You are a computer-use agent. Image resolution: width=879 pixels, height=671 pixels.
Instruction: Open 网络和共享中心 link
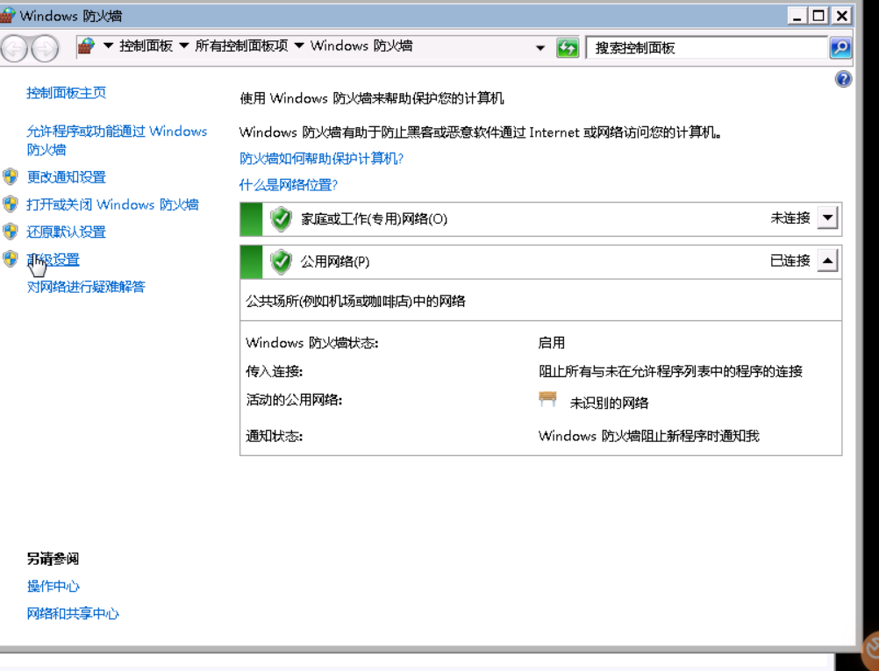coord(73,613)
